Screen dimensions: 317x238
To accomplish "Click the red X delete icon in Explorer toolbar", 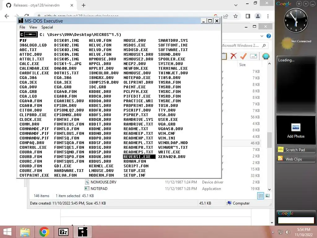I will (233, 56).
